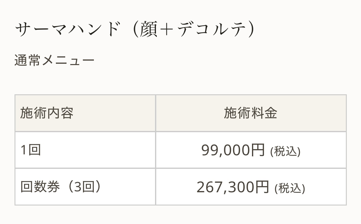The width and height of the screenshot is (361, 224).
Task: Click (税込) next to 267,300円
Action: [290, 188]
